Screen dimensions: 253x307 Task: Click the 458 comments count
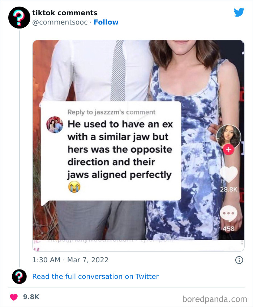pyautogui.click(x=228, y=228)
